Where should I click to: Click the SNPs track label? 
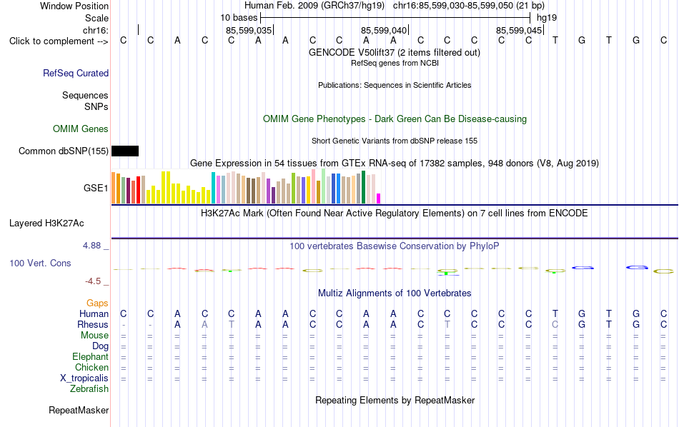pyautogui.click(x=96, y=106)
